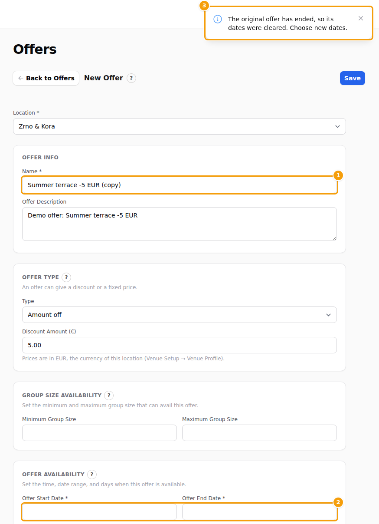Screen dimensions: 379x524
Task: Open the Type dropdown showing Amount off
Action: [x=180, y=315]
